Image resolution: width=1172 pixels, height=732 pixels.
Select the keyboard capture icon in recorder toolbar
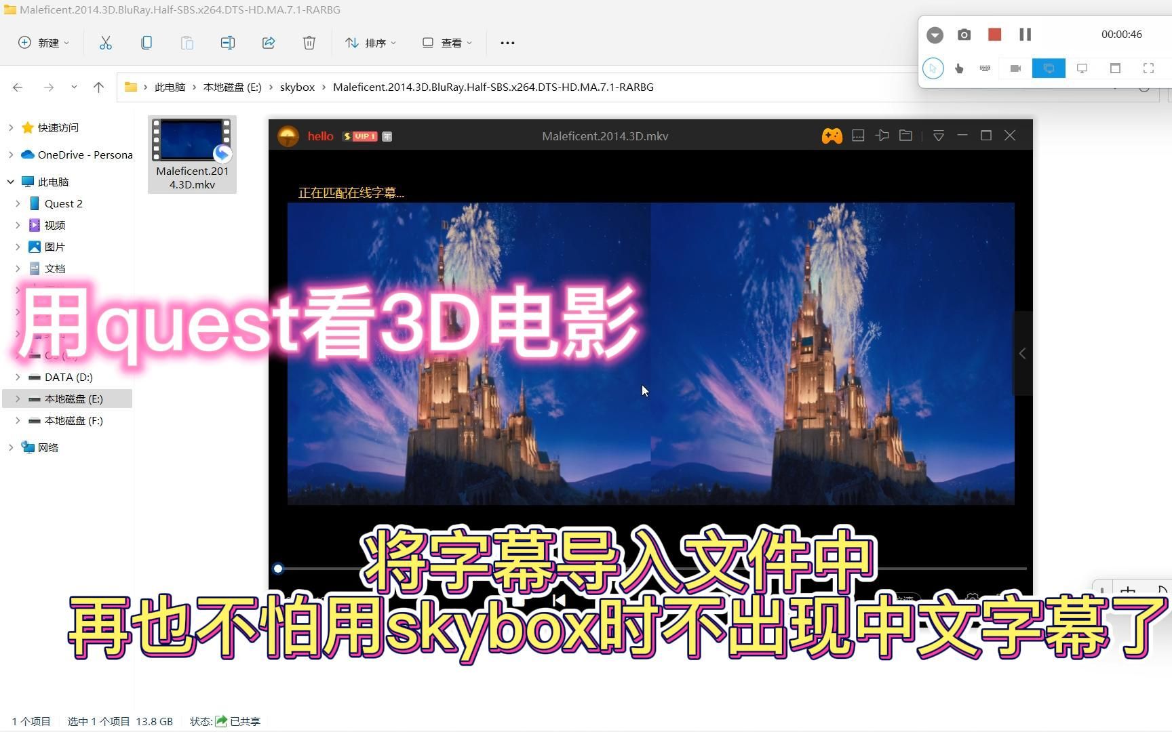click(985, 68)
